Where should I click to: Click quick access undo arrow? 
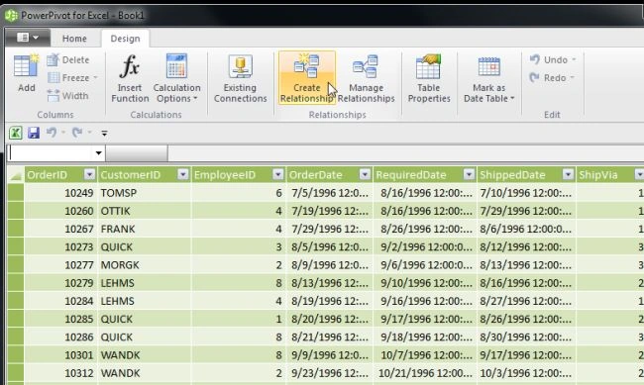coord(52,133)
